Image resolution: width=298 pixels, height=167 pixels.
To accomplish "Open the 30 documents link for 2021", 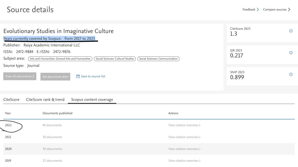I will (52, 137).
